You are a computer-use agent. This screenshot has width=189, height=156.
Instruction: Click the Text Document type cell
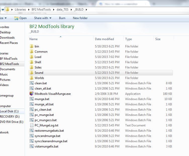tap(135, 125)
